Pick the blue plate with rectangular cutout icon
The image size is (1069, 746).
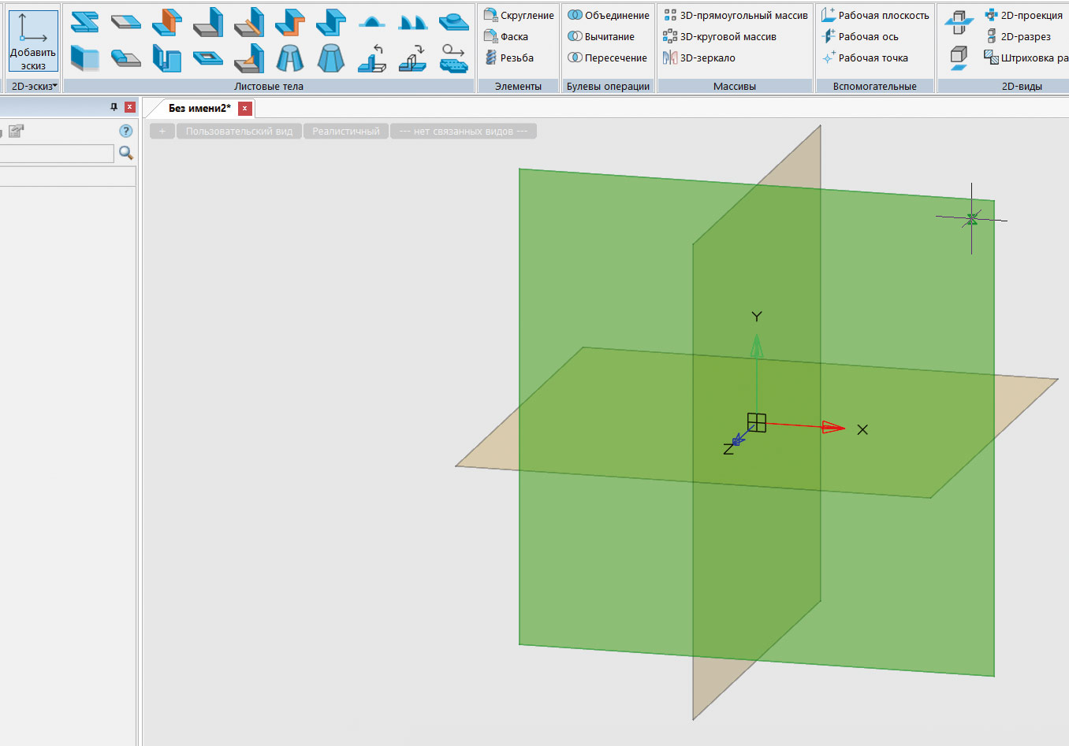click(x=207, y=58)
